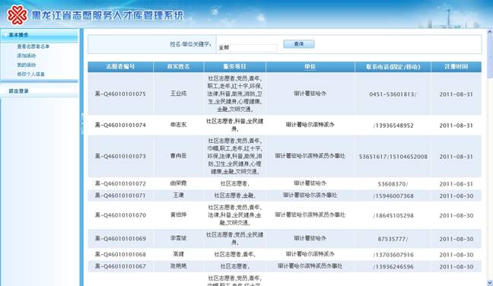The width and height of the screenshot is (493, 286).
Task: Go to 我的活动 page
Action: click(27, 65)
